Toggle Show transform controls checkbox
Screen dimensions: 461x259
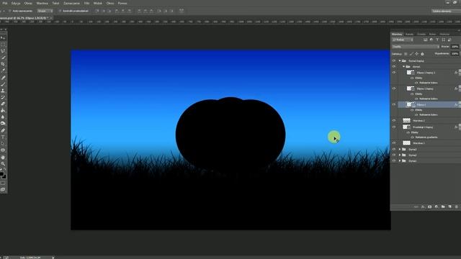(60, 11)
